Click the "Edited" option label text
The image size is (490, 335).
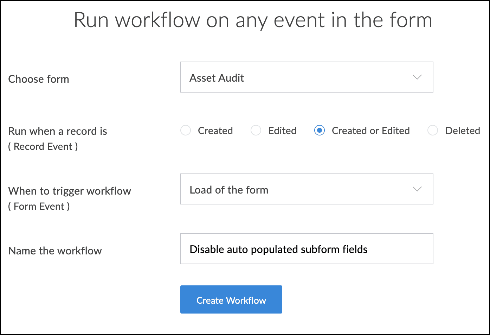pos(282,131)
